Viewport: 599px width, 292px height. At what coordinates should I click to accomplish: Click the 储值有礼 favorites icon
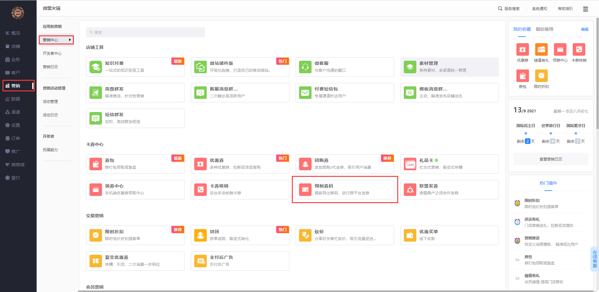click(x=541, y=49)
